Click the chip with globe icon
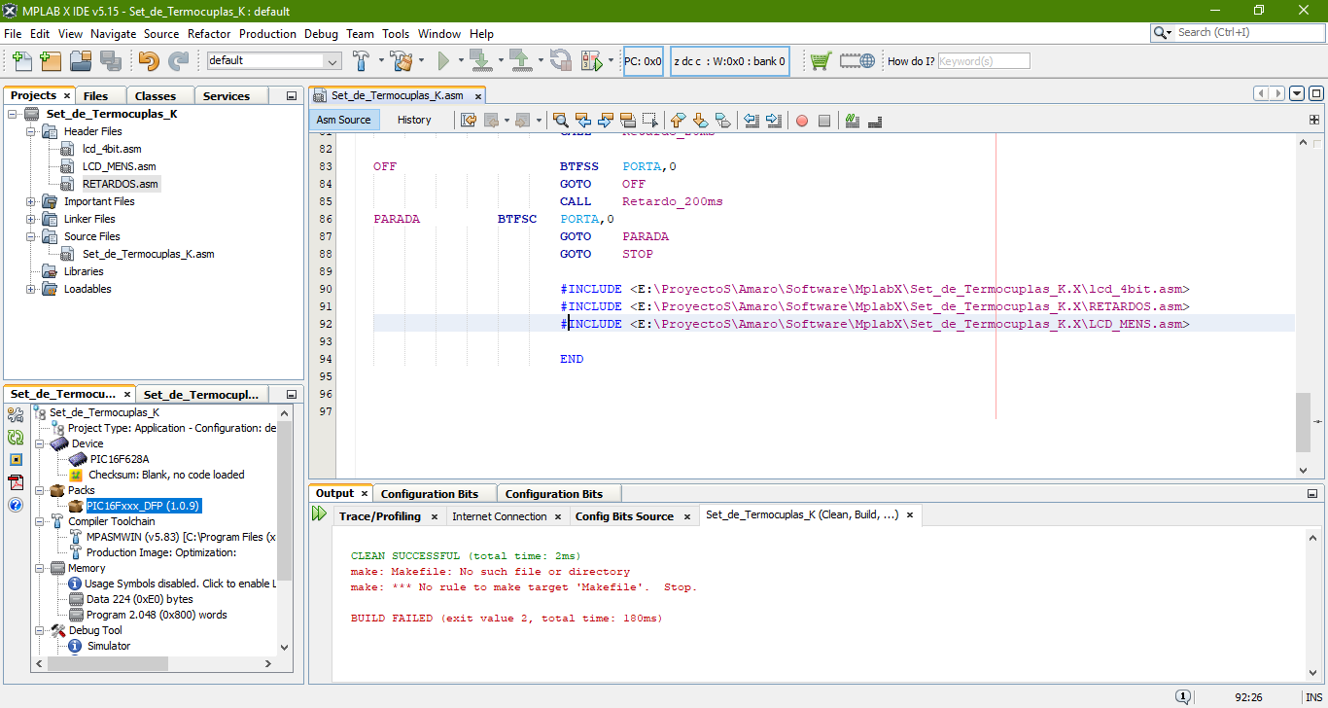 (857, 60)
